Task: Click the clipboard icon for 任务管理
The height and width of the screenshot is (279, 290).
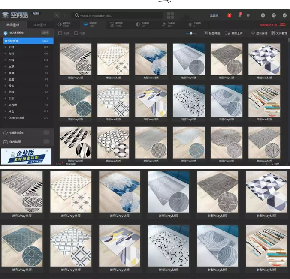Action: (6, 142)
